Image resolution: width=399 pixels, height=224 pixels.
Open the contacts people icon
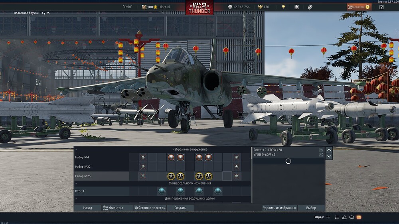[x=344, y=217]
